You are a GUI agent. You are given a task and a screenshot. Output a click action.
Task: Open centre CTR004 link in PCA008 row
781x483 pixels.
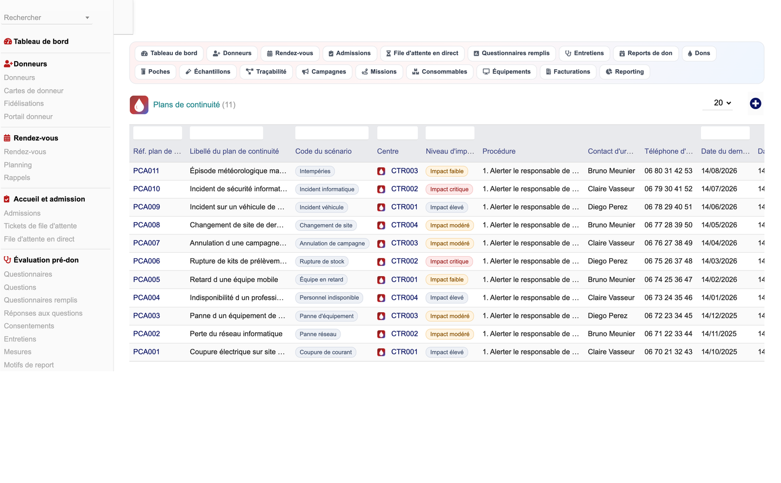[x=405, y=225]
